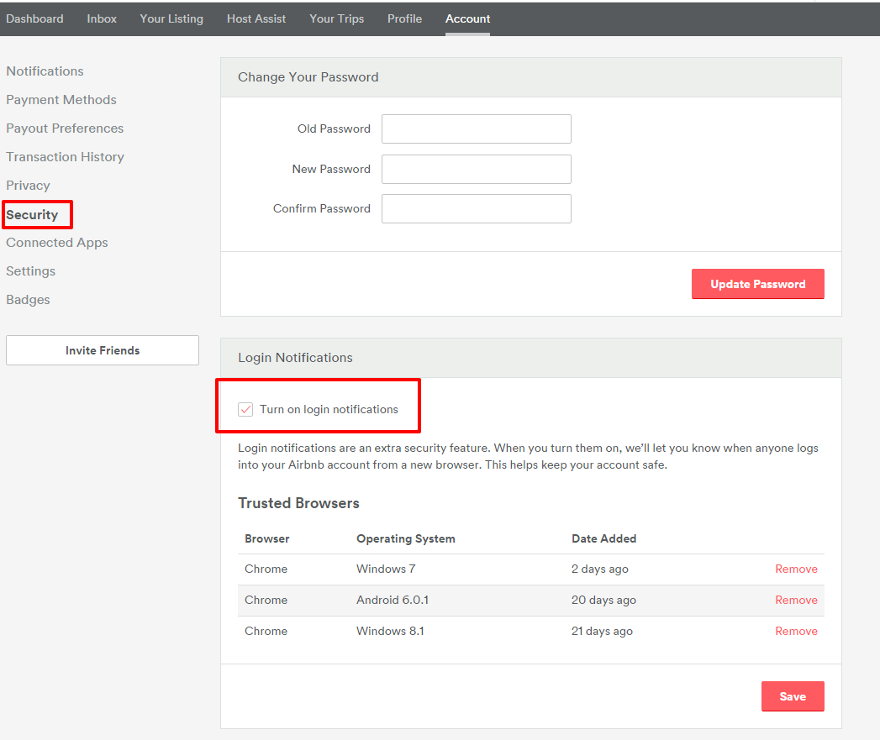Go to the Inbox
Image resolution: width=880 pixels, height=740 pixels.
pos(102,18)
